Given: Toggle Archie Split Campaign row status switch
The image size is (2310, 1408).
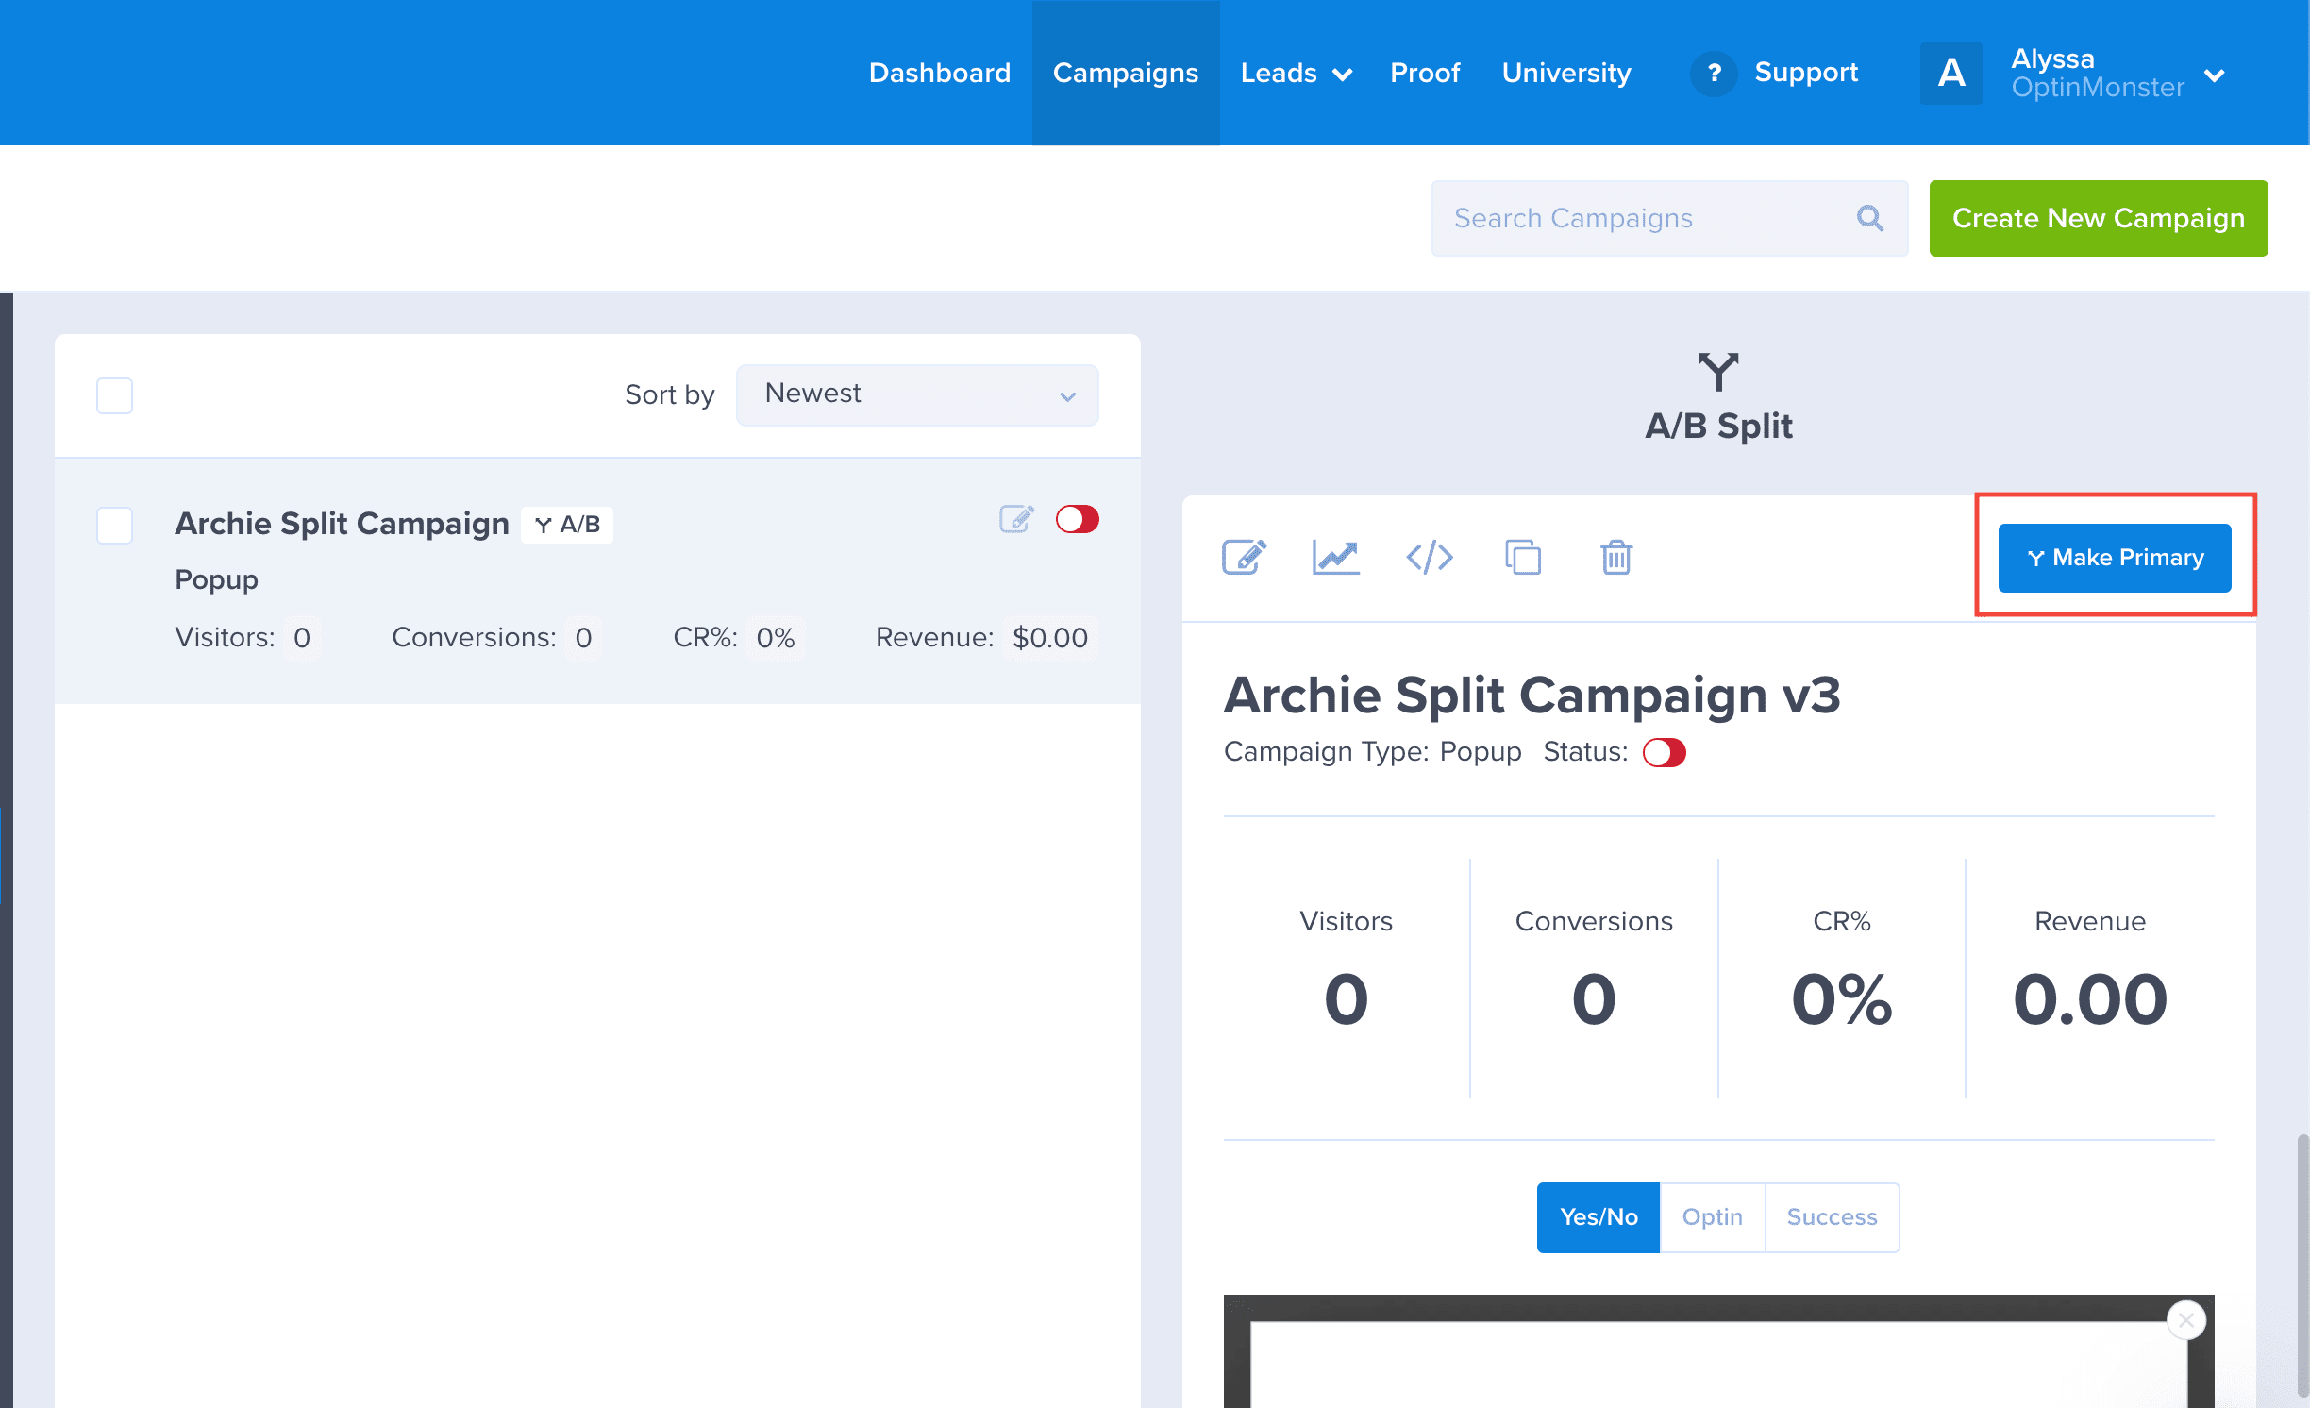Looking at the screenshot, I should coord(1077,519).
